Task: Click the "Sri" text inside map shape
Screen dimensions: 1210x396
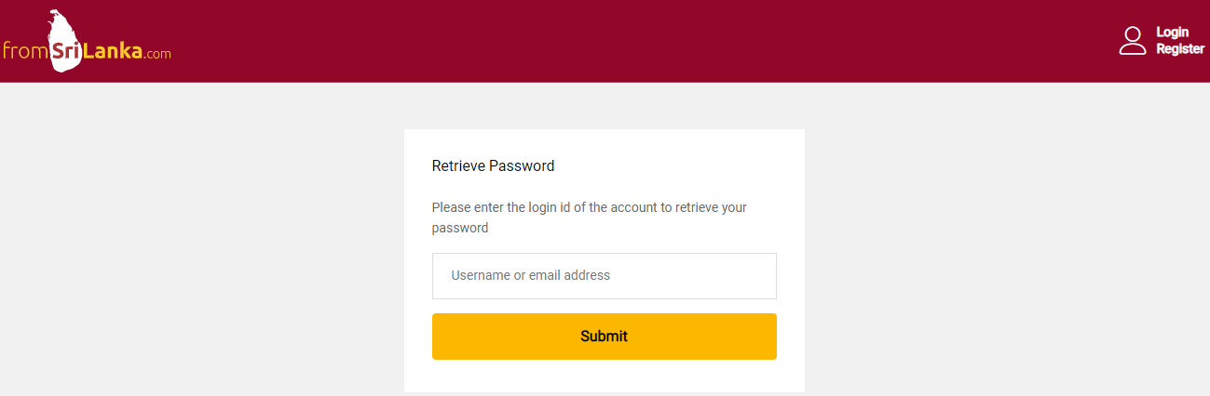Action: (x=66, y=52)
